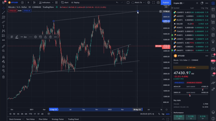Click the Add note button
The height and width of the screenshot is (121, 216).
coord(191,67)
